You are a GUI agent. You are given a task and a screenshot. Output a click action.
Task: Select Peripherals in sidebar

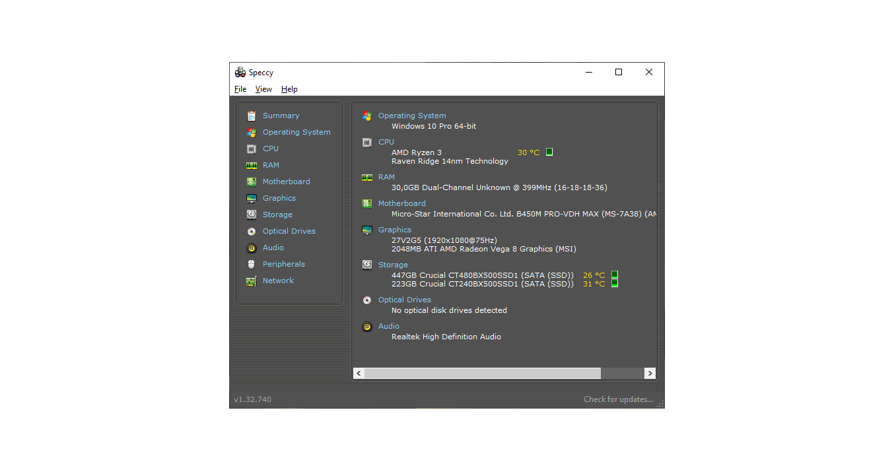pyautogui.click(x=284, y=264)
